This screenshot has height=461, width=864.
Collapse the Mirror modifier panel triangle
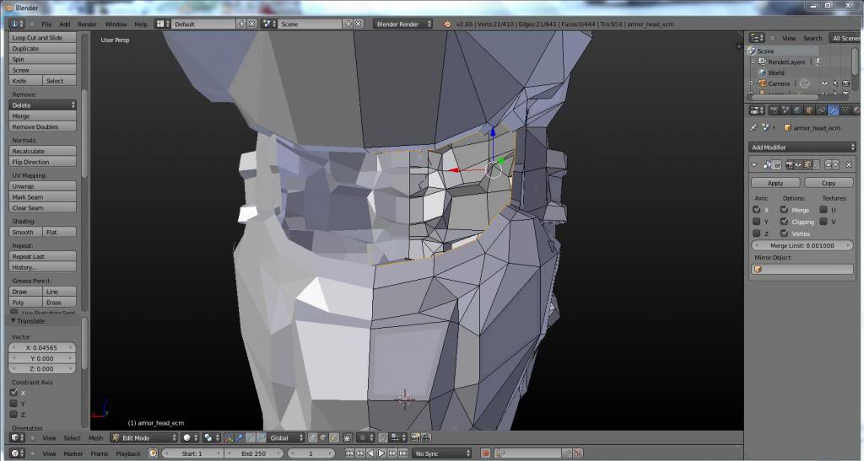tap(754, 165)
